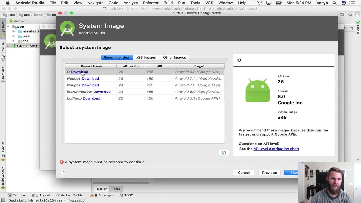Screen dimensions: 361x203
Task: Open the VCS menu
Action: (x=209, y=3)
